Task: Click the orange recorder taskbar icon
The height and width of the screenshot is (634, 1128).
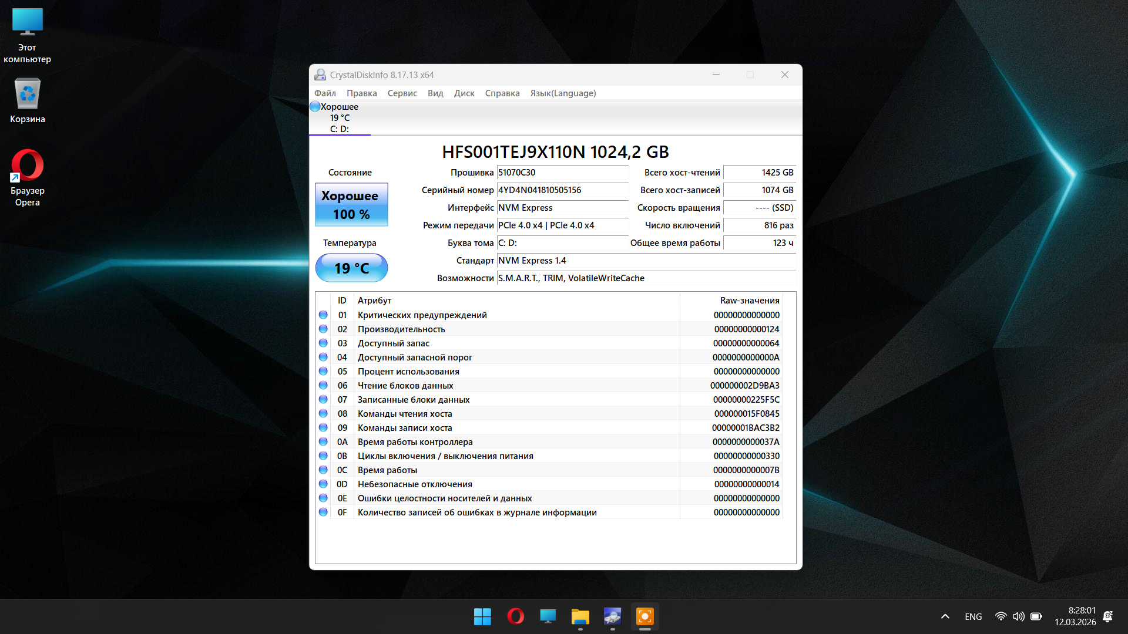Action: tap(644, 616)
